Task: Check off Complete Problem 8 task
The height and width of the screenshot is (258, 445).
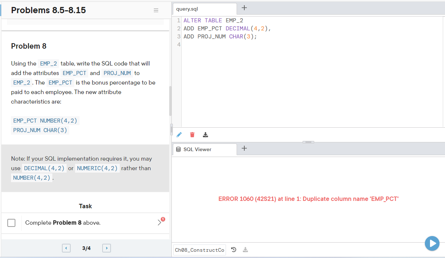Action: (x=11, y=222)
